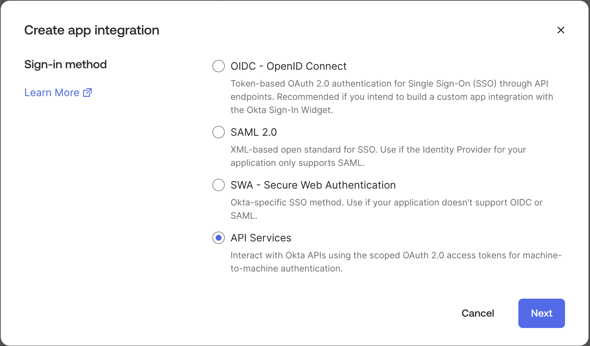Click the API Services label text
This screenshot has height=346, width=590.
click(261, 238)
